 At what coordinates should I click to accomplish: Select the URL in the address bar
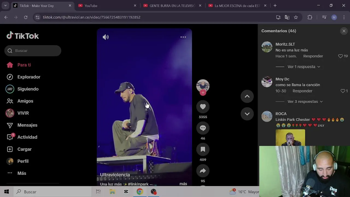92,17
